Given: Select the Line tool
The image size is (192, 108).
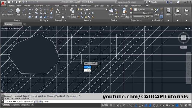Looking at the screenshot, I should click(x=4, y=12).
